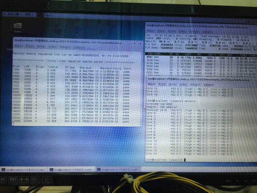Close the Linpack results terminal window
This screenshot has width=257, height=193.
tap(140, 43)
